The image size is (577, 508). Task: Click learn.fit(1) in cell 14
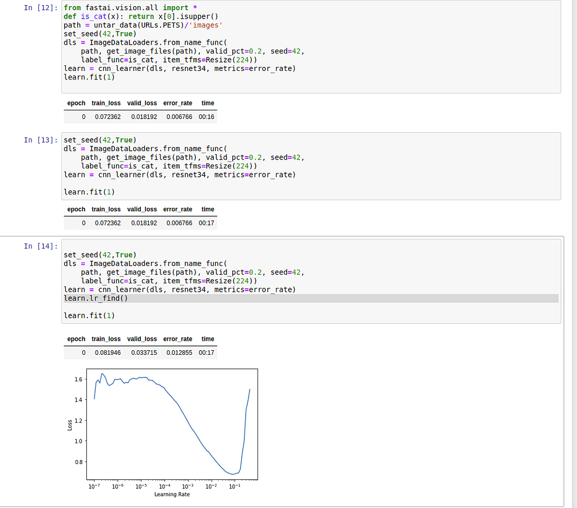(89, 315)
